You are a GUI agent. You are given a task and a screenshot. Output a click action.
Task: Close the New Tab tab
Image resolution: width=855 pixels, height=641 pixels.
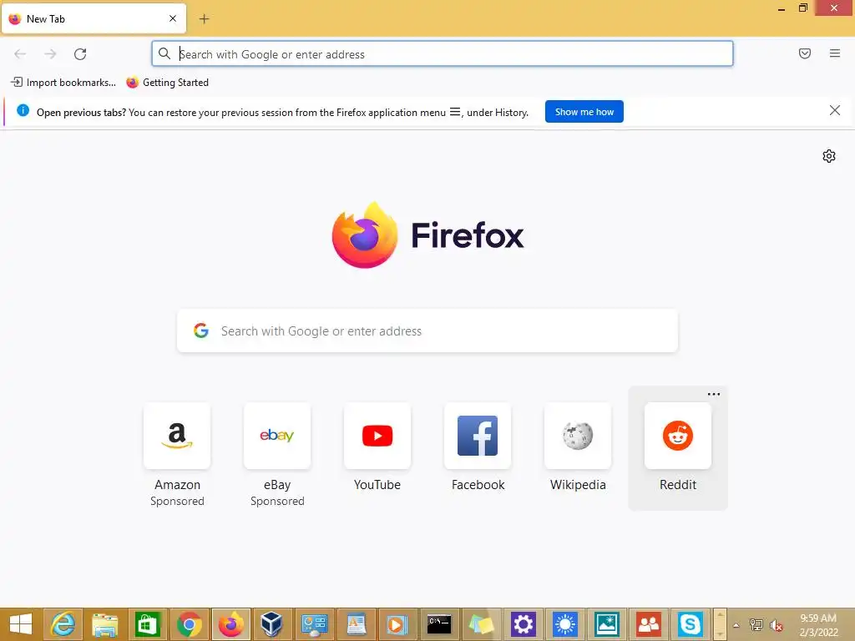[x=173, y=18]
